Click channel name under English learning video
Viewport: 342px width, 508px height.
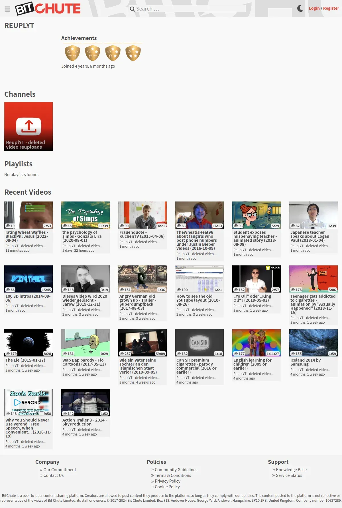(x=254, y=374)
